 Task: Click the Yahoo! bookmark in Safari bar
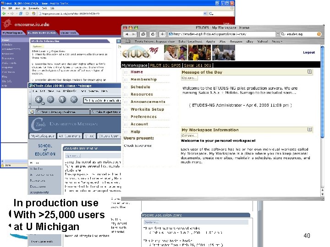pos(263,42)
